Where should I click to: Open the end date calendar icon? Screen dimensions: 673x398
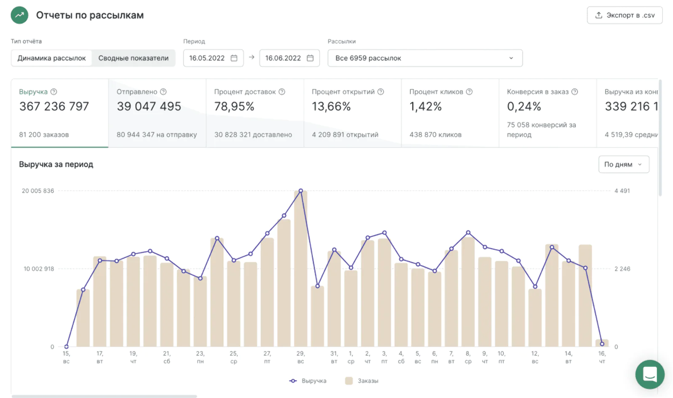coord(310,58)
